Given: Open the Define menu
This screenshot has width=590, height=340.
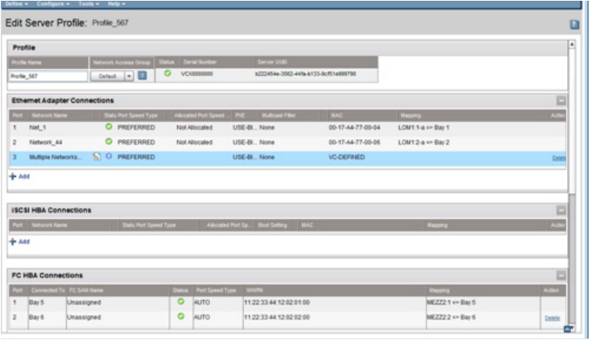Looking at the screenshot, I should (17, 3).
